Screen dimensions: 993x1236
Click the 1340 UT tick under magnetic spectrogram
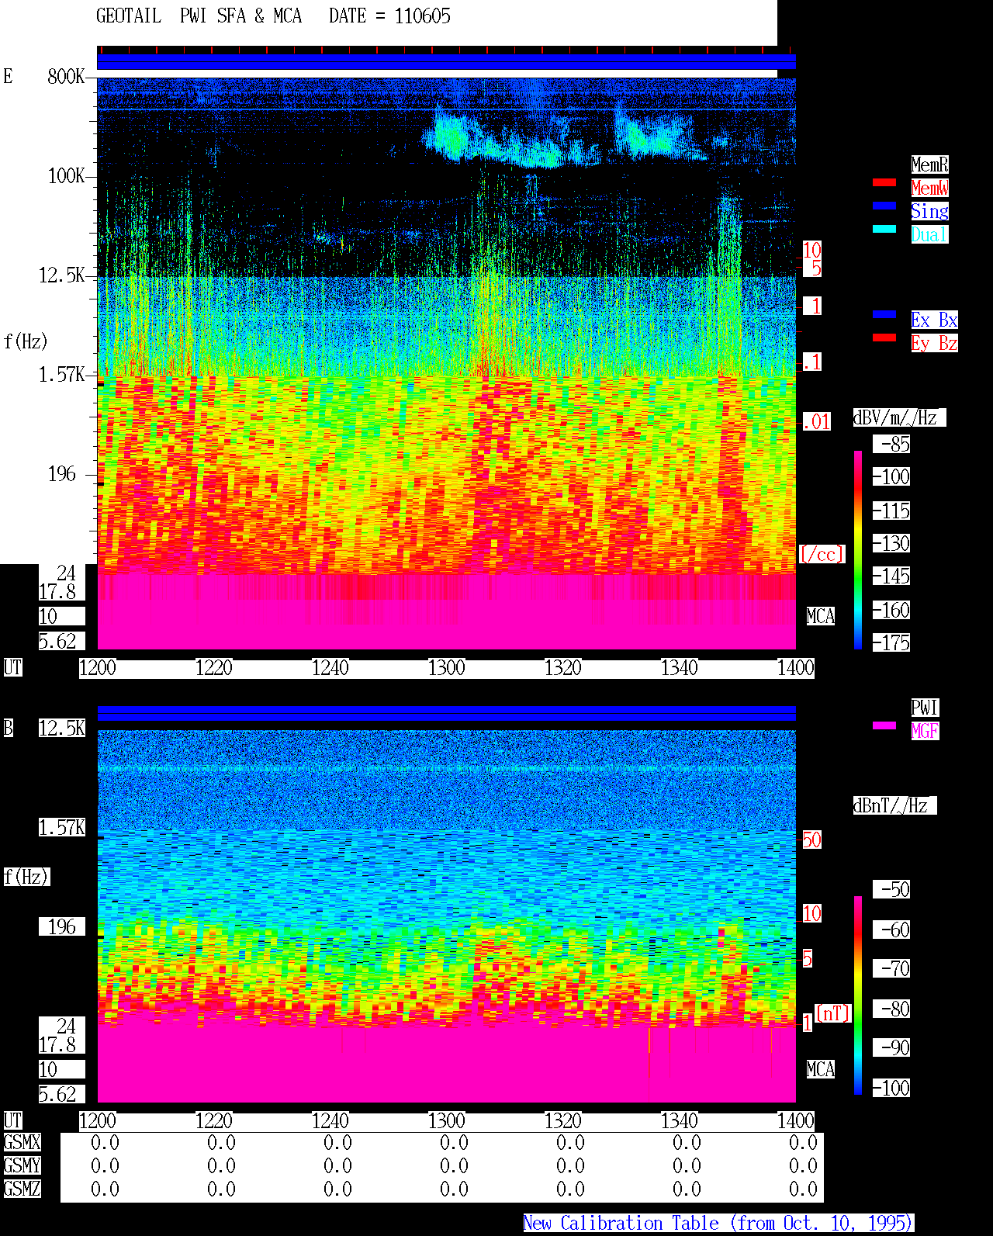(680, 1120)
